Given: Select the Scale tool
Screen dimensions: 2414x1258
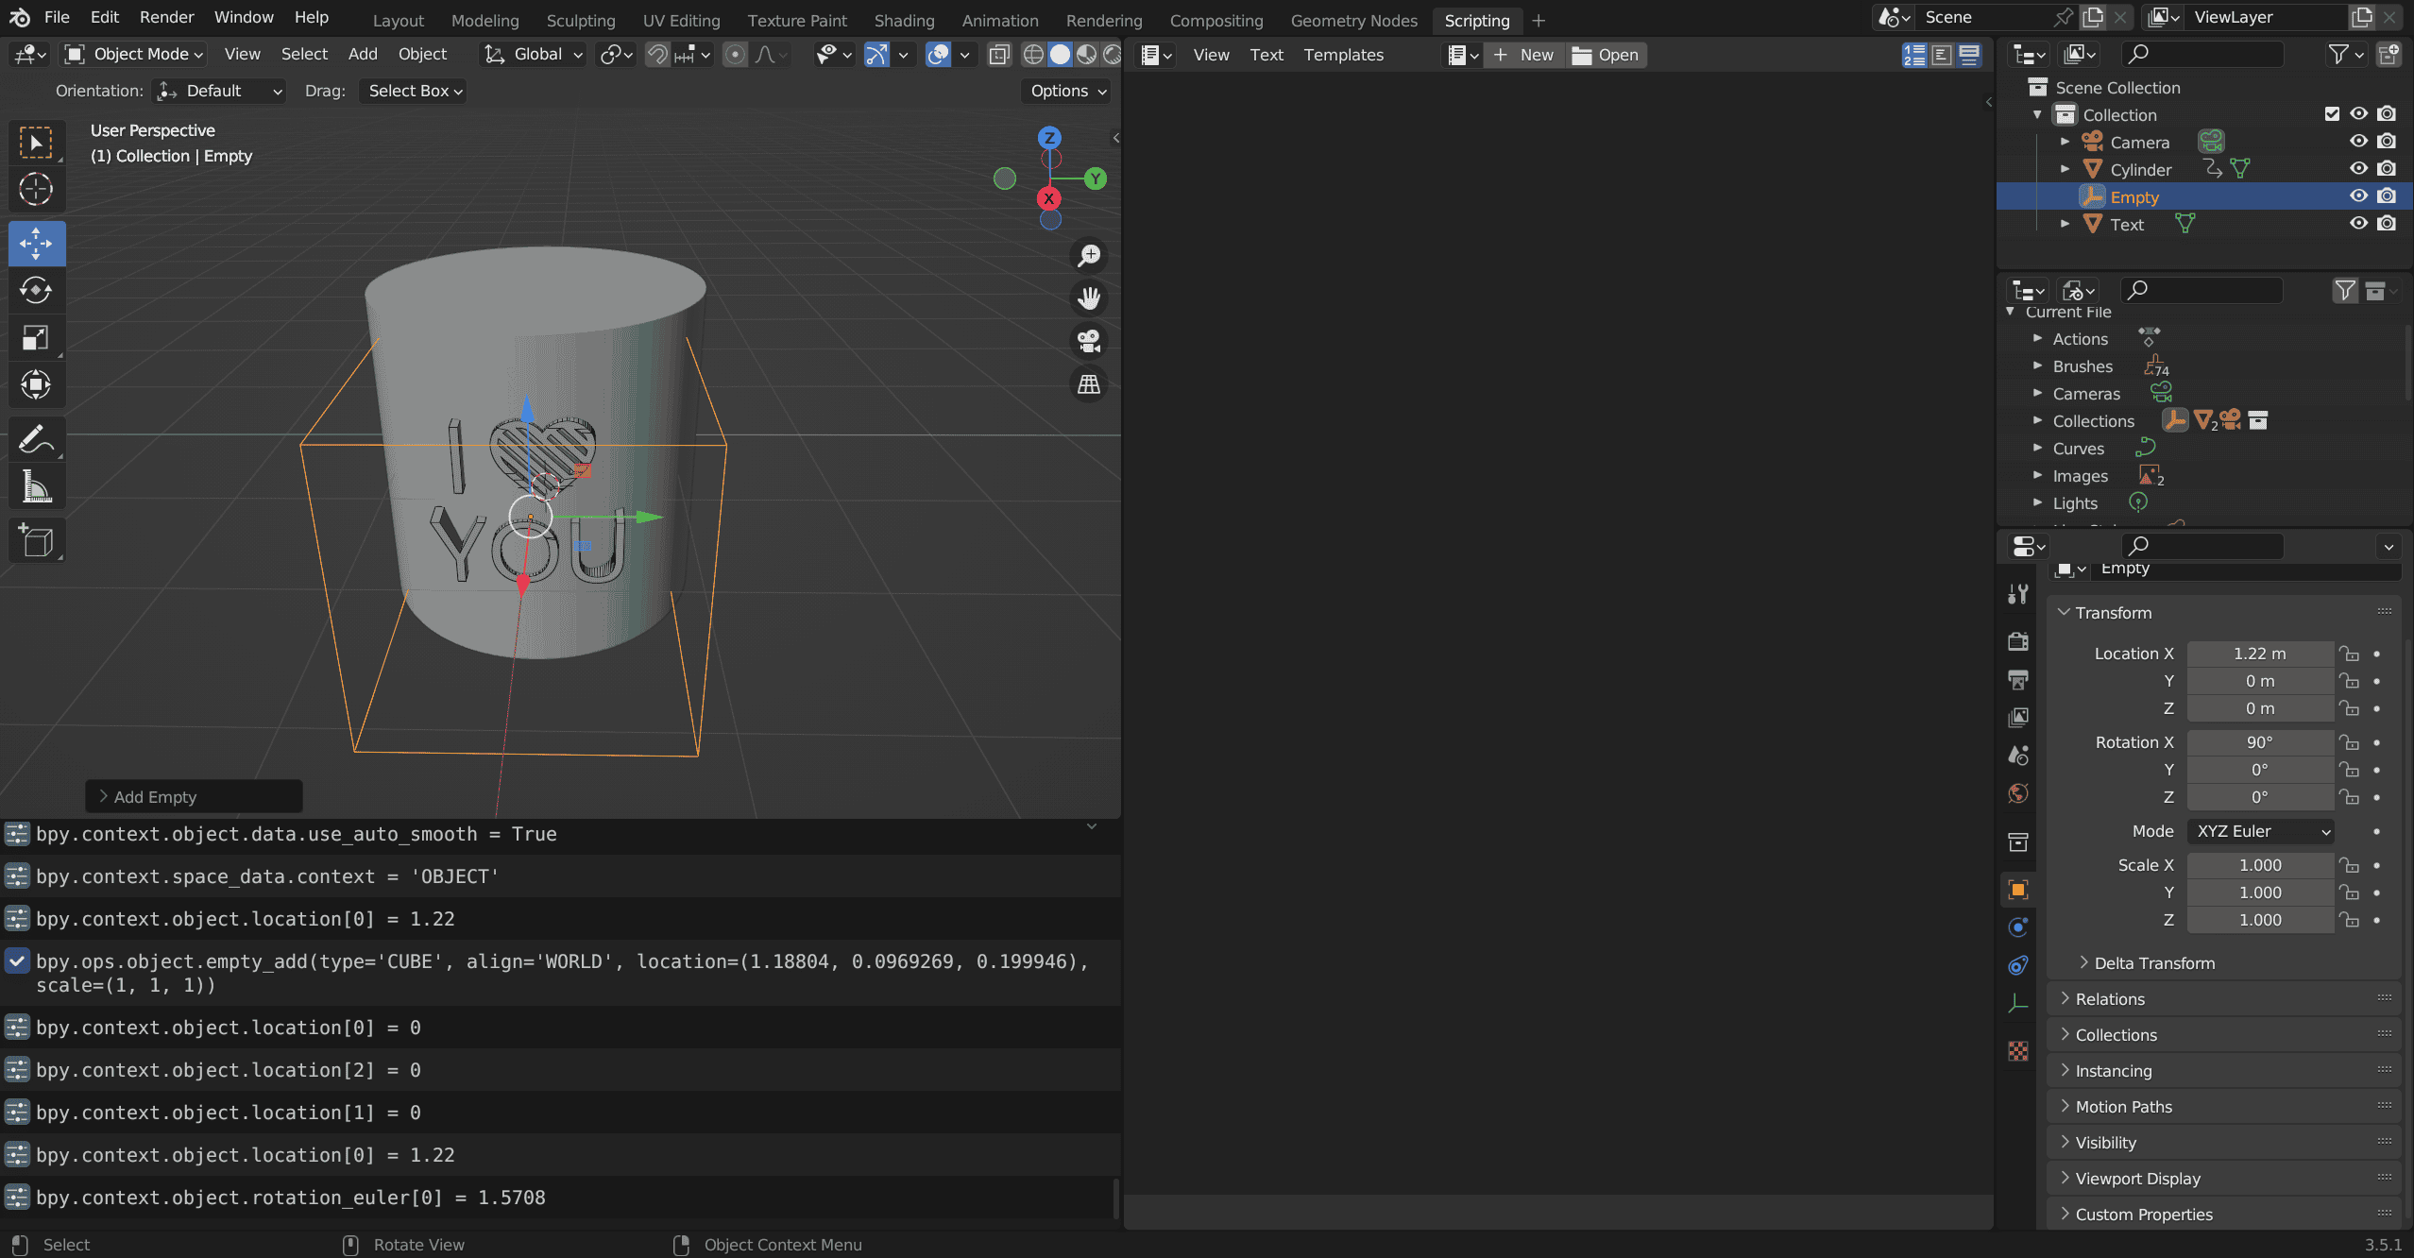Looking at the screenshot, I should 36,337.
